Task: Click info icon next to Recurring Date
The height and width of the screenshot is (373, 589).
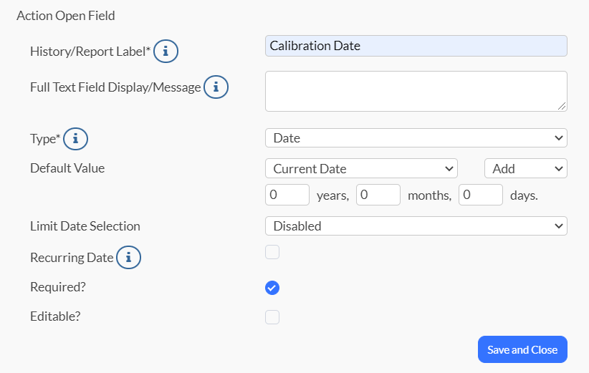Action: coord(128,258)
